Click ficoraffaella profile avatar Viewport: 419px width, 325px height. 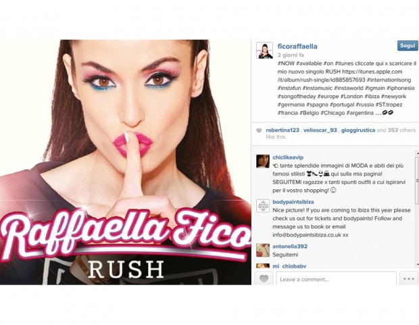point(264,50)
